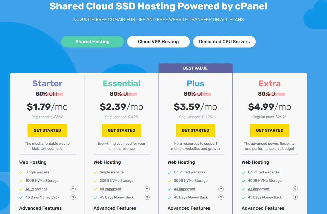Viewport: 327px width, 214px height.
Task: Click the $4.99/mo price
Action: tap(270, 107)
